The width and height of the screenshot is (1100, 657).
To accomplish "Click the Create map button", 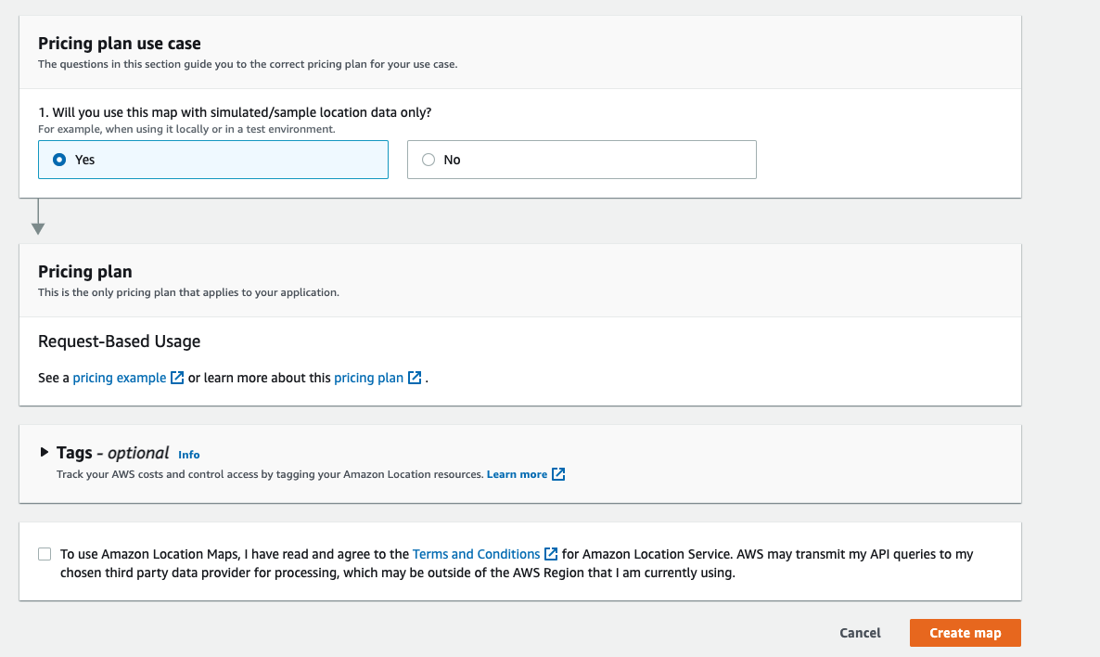I will [966, 633].
